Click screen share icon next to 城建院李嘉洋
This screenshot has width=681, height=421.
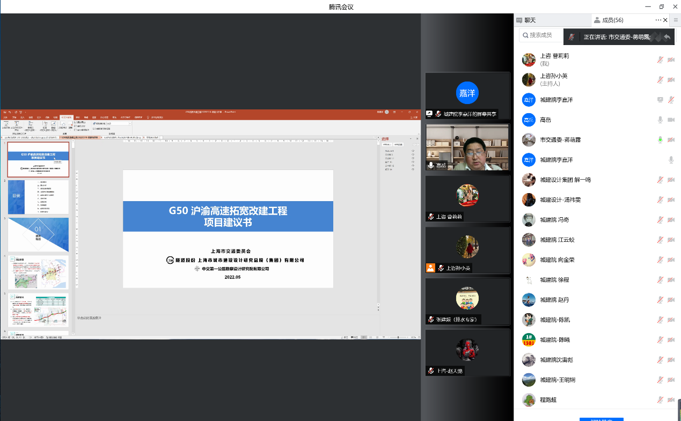[660, 100]
